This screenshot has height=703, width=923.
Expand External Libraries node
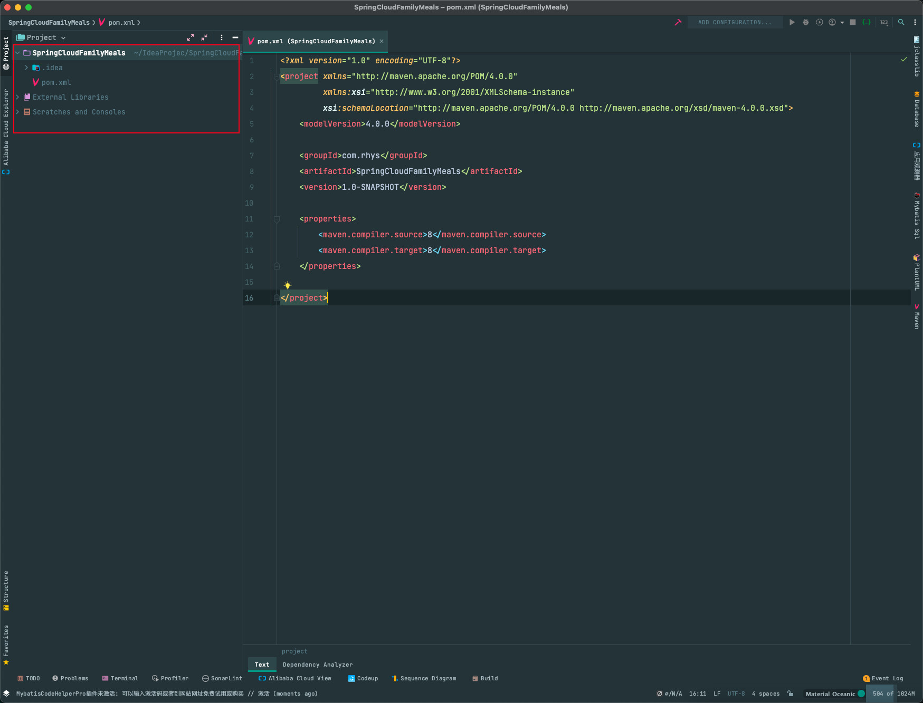(17, 97)
